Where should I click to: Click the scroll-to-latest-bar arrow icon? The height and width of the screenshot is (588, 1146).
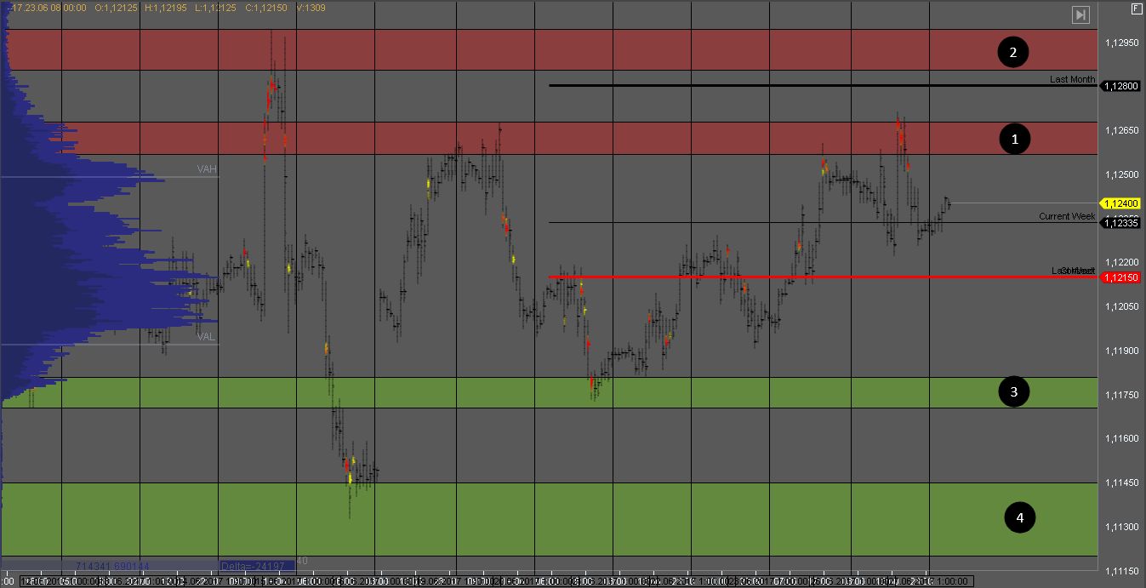1080,14
